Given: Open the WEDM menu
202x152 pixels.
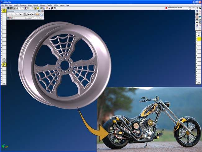Looking at the screenshot, I should (56, 5).
